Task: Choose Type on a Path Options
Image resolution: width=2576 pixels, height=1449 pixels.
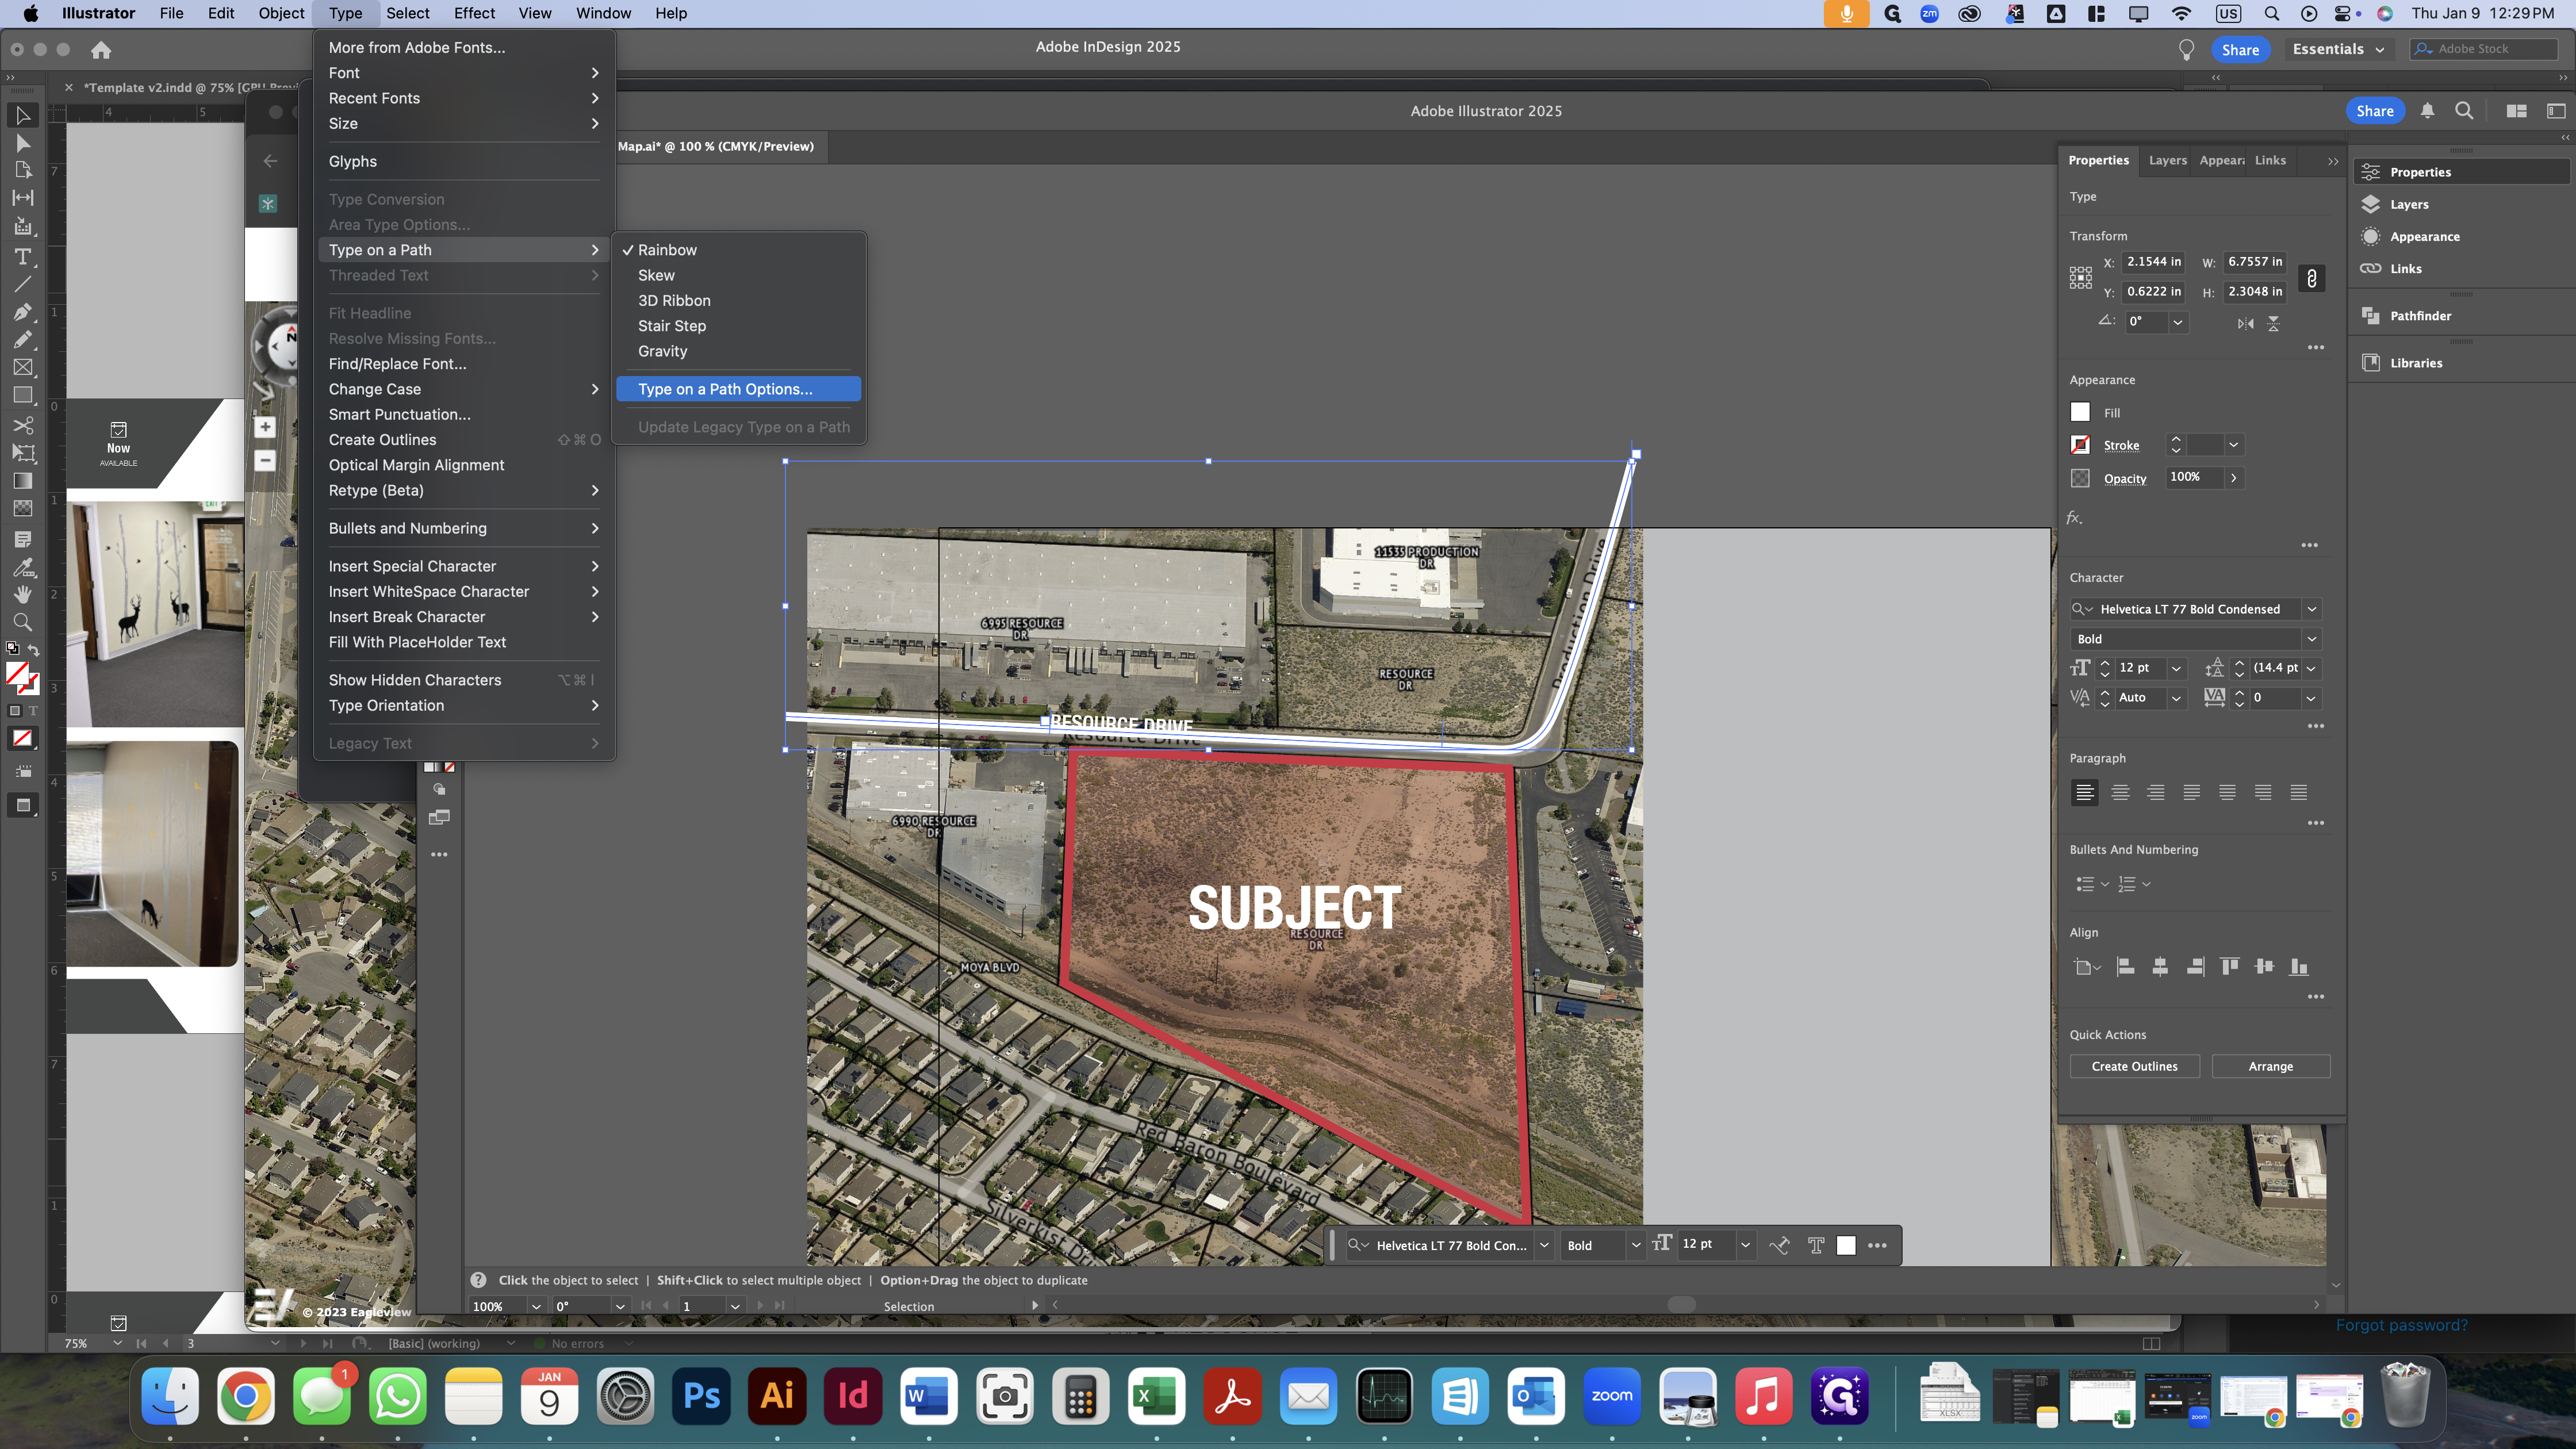Action: click(739, 389)
